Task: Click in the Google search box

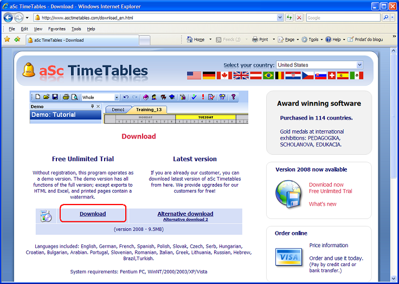Action: click(343, 17)
